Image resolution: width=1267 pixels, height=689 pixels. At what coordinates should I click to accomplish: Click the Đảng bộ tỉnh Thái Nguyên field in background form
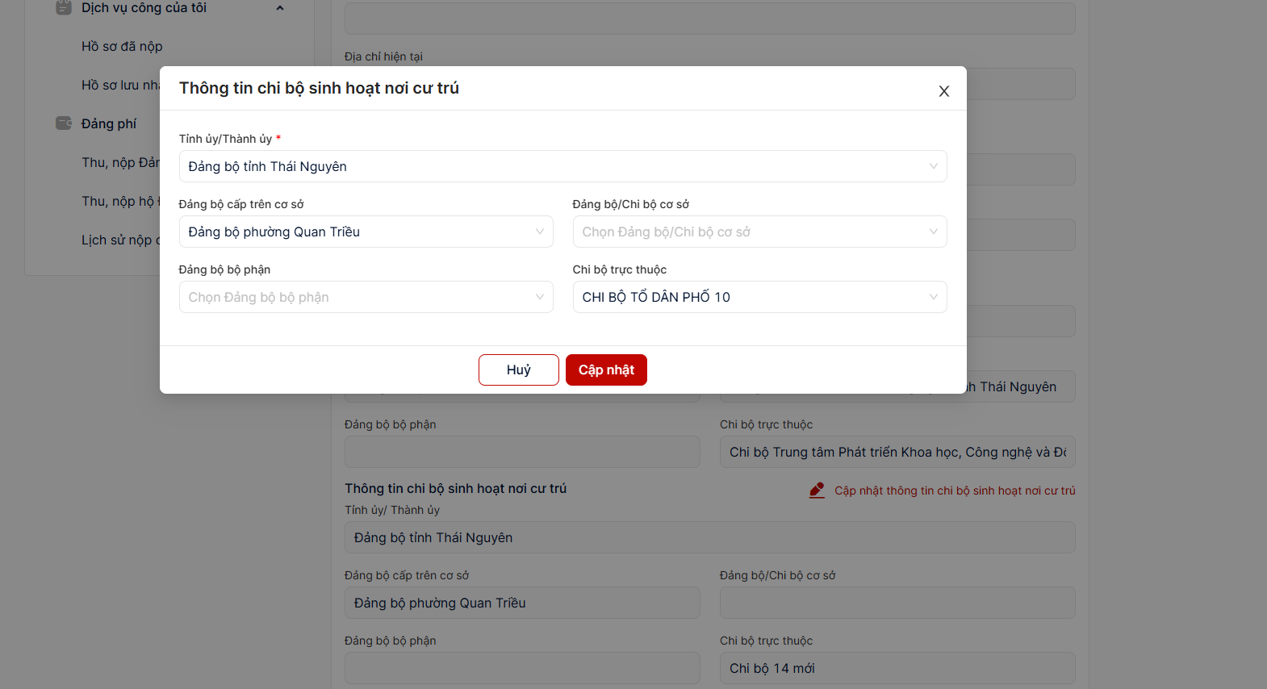709,537
